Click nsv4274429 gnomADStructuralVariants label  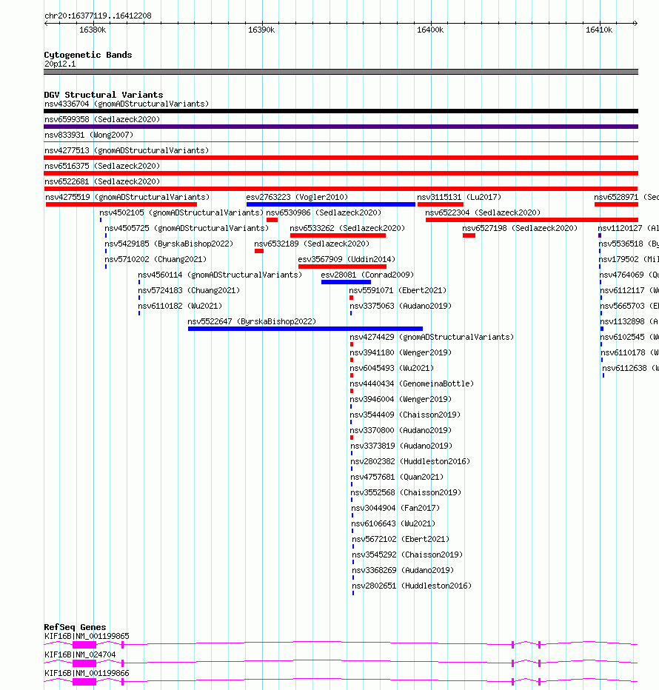tap(432, 337)
